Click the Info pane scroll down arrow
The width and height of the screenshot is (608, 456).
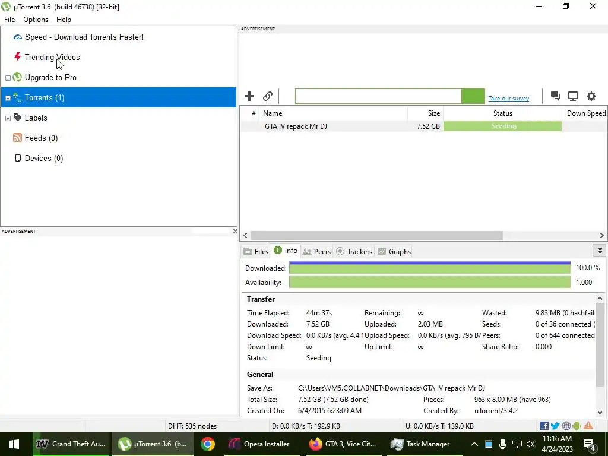tap(600, 413)
